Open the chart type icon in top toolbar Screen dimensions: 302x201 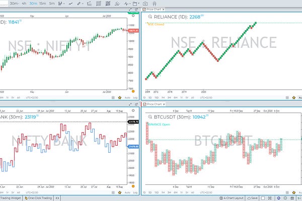tap(60, 4)
